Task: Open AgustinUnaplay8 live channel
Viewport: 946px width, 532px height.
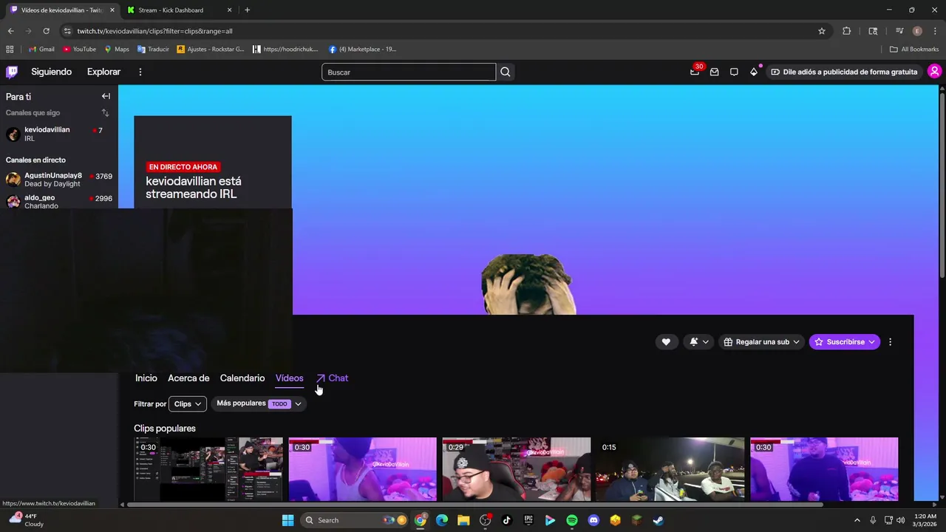Action: (x=58, y=180)
